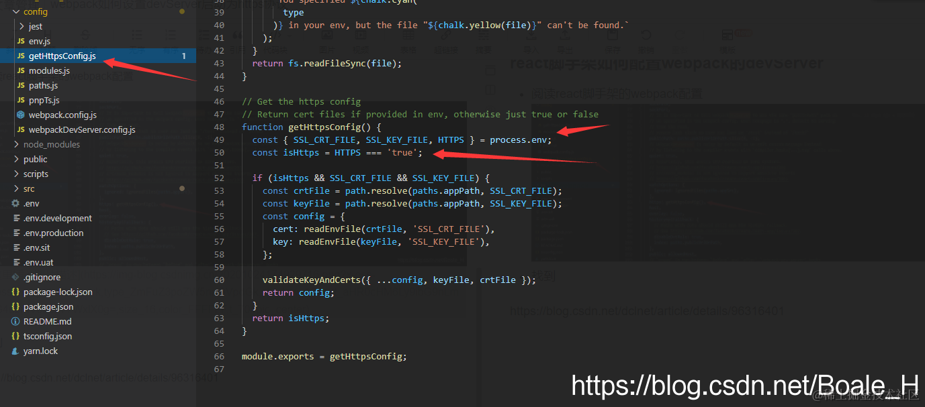
Task: Click the JS icon beside modules.js
Action: tap(21, 70)
